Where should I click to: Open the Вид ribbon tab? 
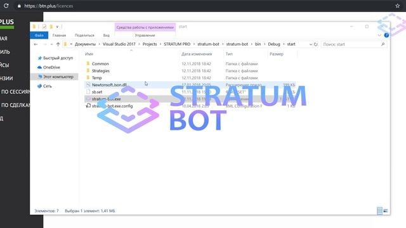[106, 35]
